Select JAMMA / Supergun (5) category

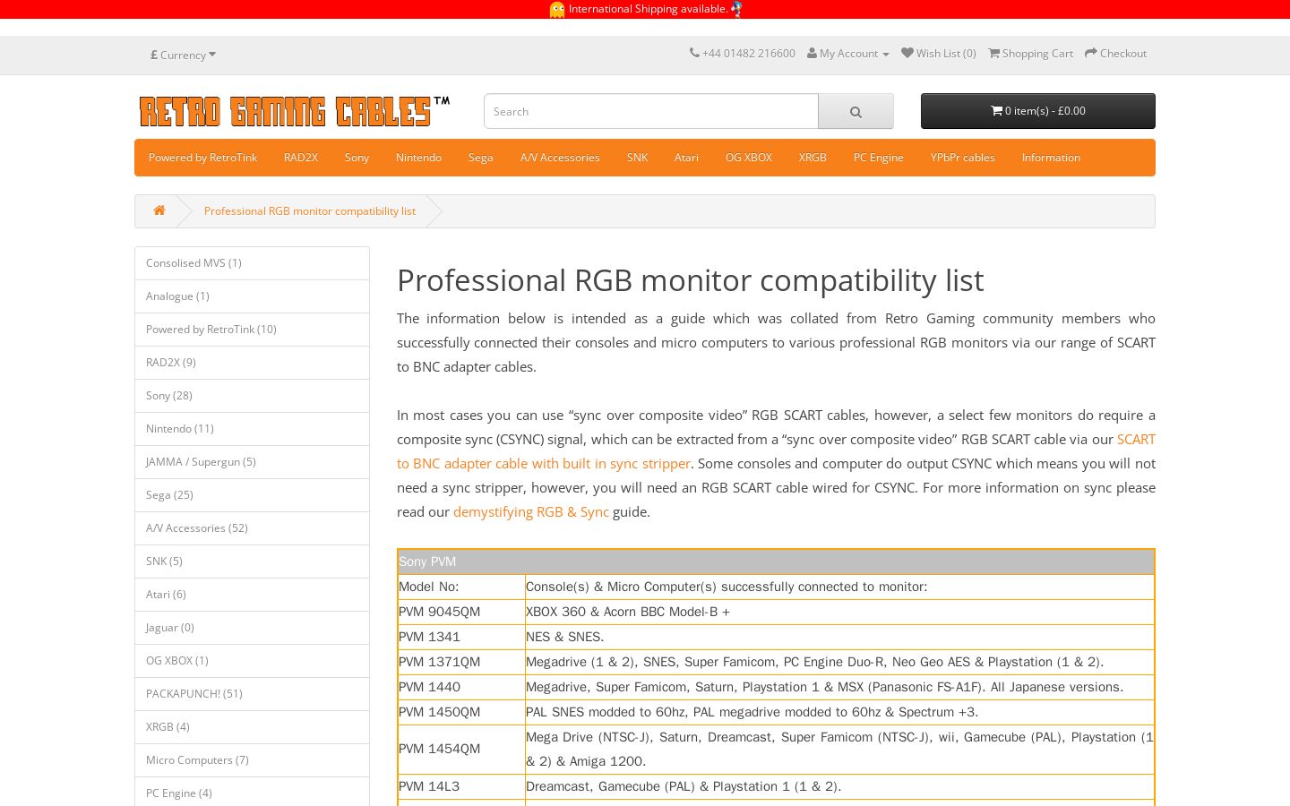[252, 462]
